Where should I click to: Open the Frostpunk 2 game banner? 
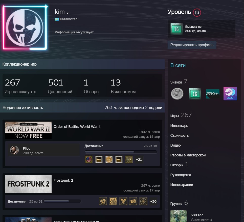[x=28, y=184]
